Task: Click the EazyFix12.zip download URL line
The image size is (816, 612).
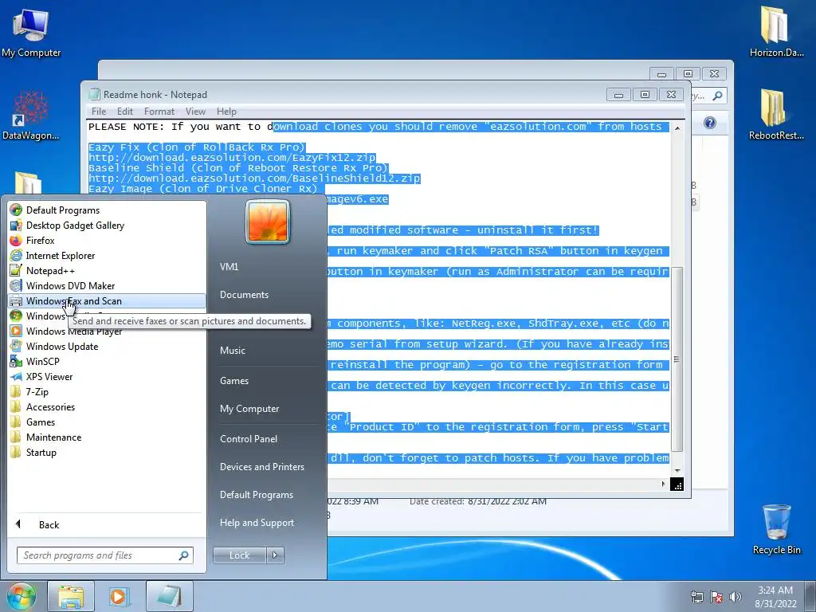Action: [x=232, y=158]
